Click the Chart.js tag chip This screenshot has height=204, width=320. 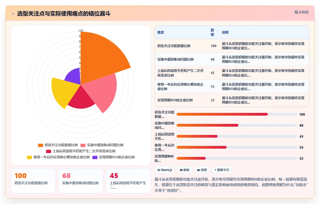[165, 170]
